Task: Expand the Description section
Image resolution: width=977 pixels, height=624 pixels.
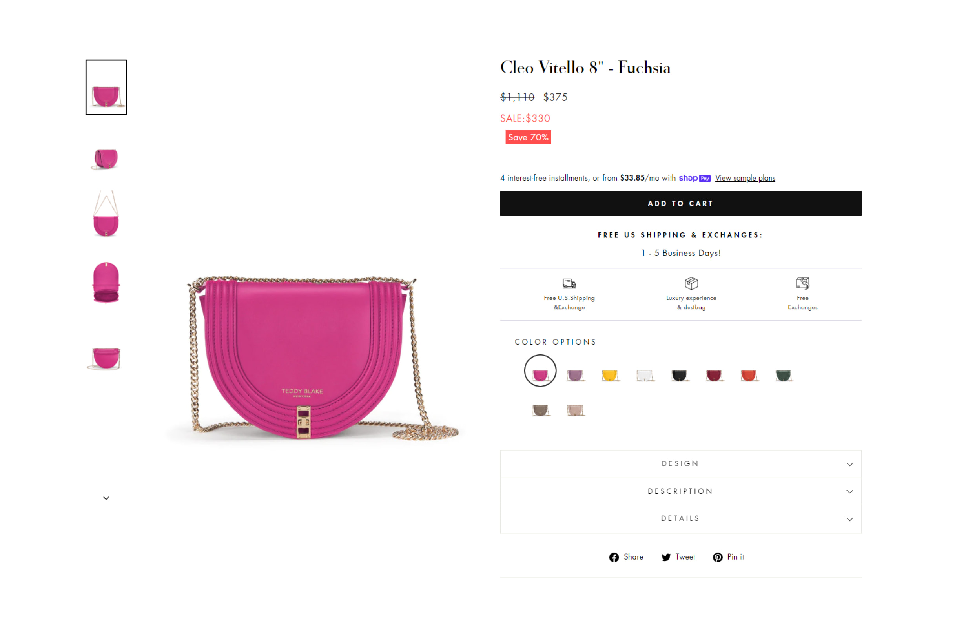Action: [x=680, y=491]
